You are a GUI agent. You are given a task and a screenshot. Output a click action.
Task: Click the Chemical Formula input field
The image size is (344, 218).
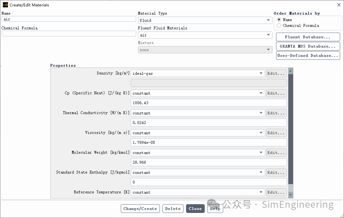tap(69, 34)
